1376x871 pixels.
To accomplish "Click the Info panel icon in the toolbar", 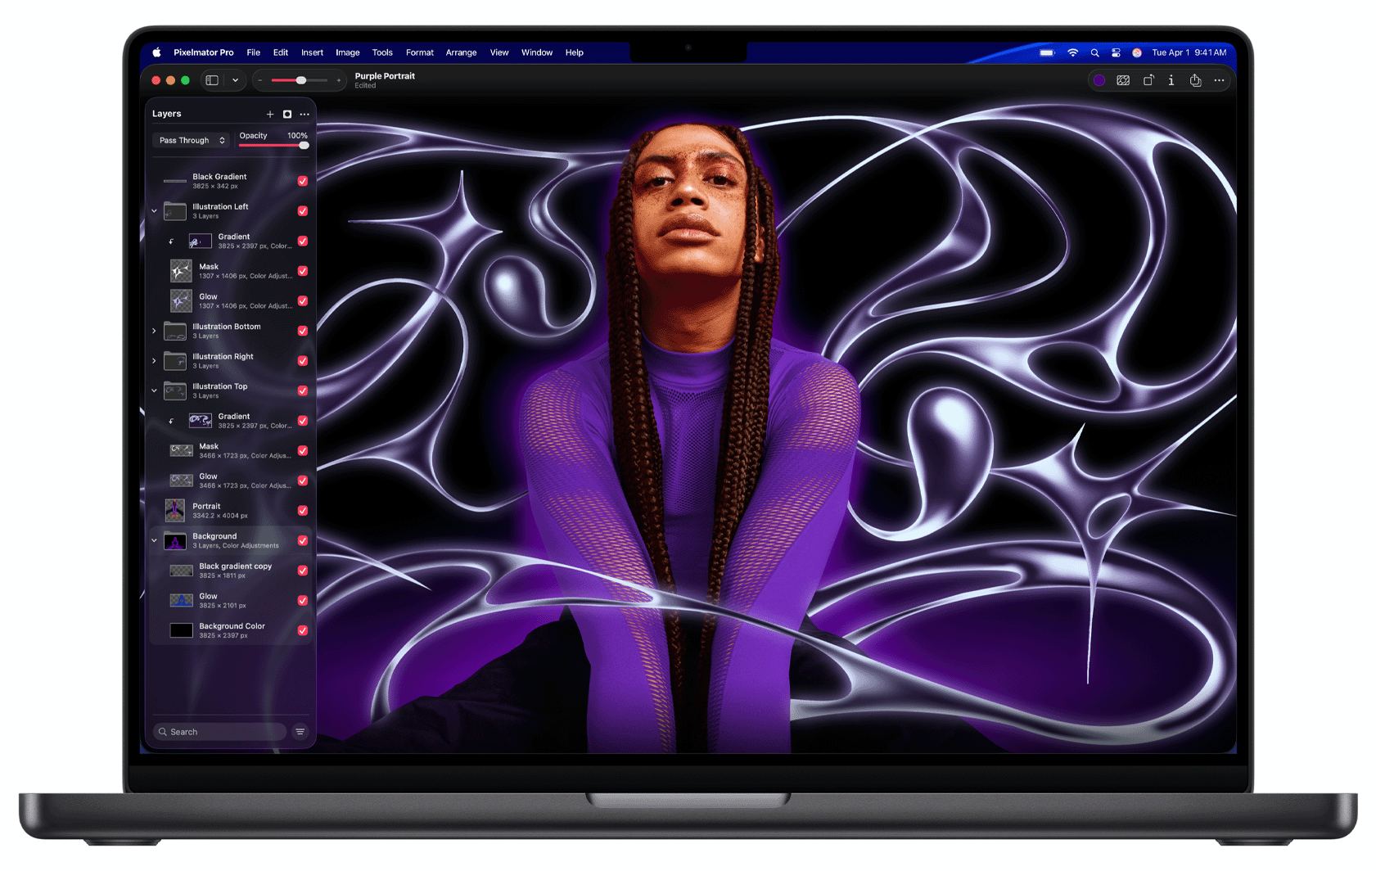I will pyautogui.click(x=1171, y=80).
